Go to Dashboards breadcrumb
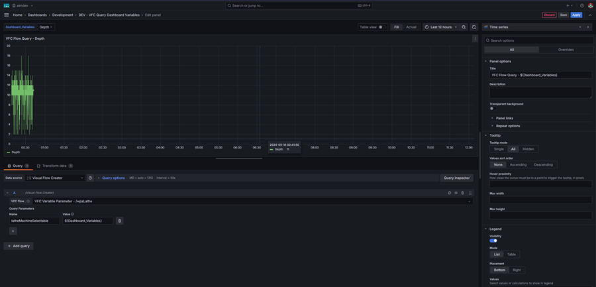Image resolution: width=596 pixels, height=287 pixels. (x=37, y=15)
